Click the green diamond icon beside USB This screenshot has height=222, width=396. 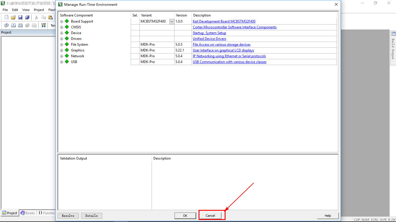tap(67, 62)
